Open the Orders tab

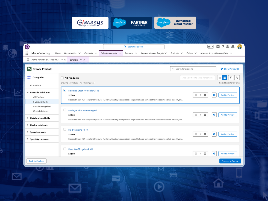pyautogui.click(x=189, y=53)
